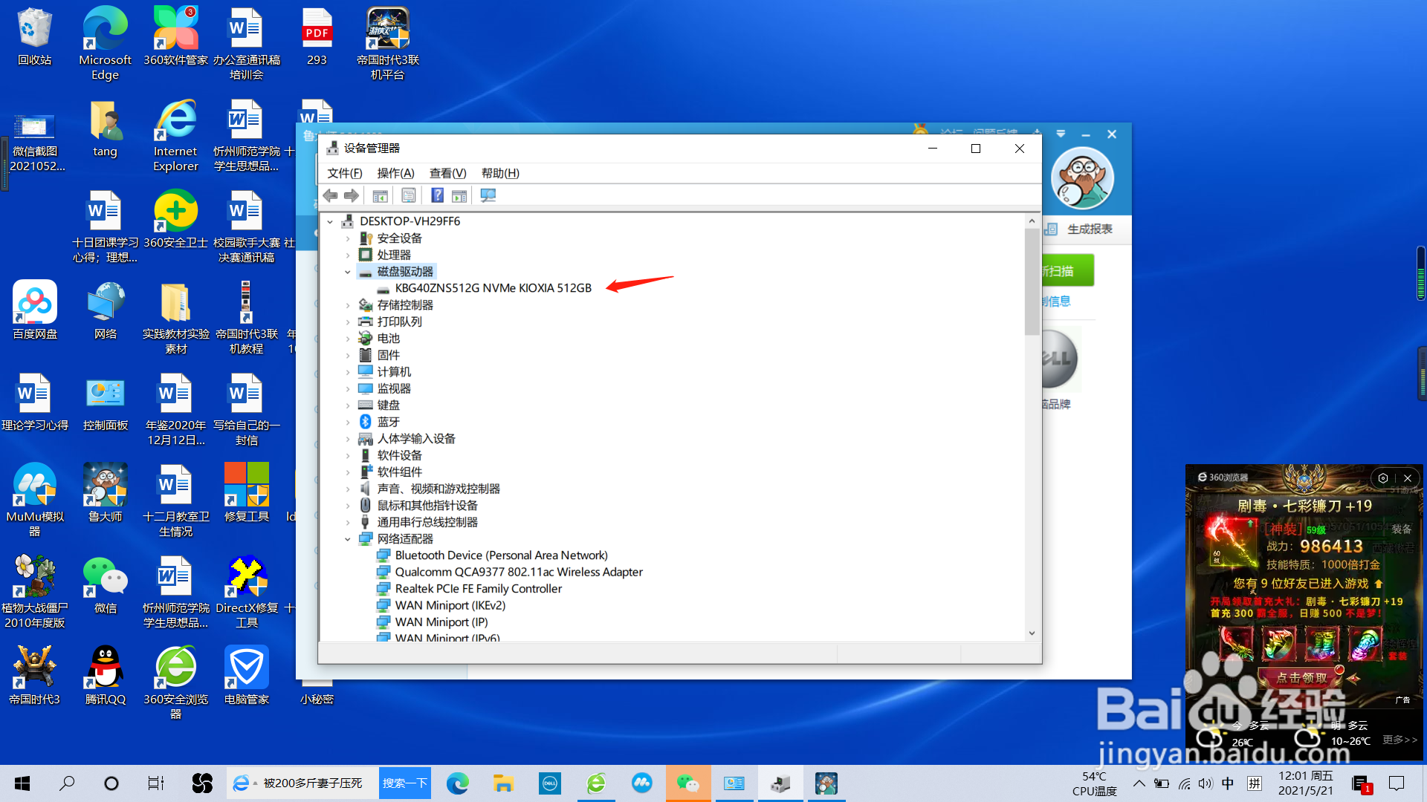Click 点击领取 in the game ad
Image resolution: width=1427 pixels, height=802 pixels.
(1301, 677)
